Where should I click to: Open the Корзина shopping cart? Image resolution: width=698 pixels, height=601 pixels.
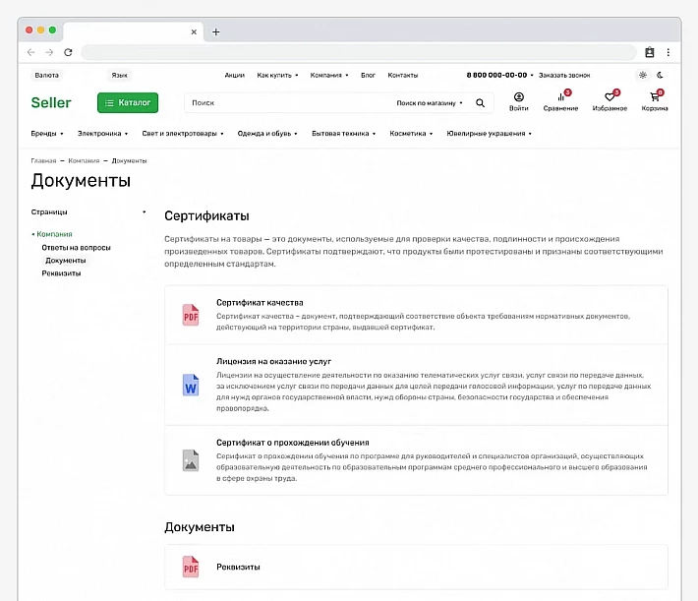click(x=655, y=97)
